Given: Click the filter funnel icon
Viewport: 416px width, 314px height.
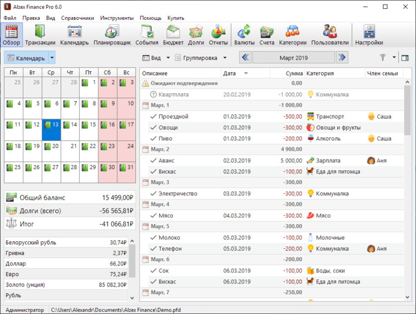Looking at the screenshot, I should (x=383, y=58).
